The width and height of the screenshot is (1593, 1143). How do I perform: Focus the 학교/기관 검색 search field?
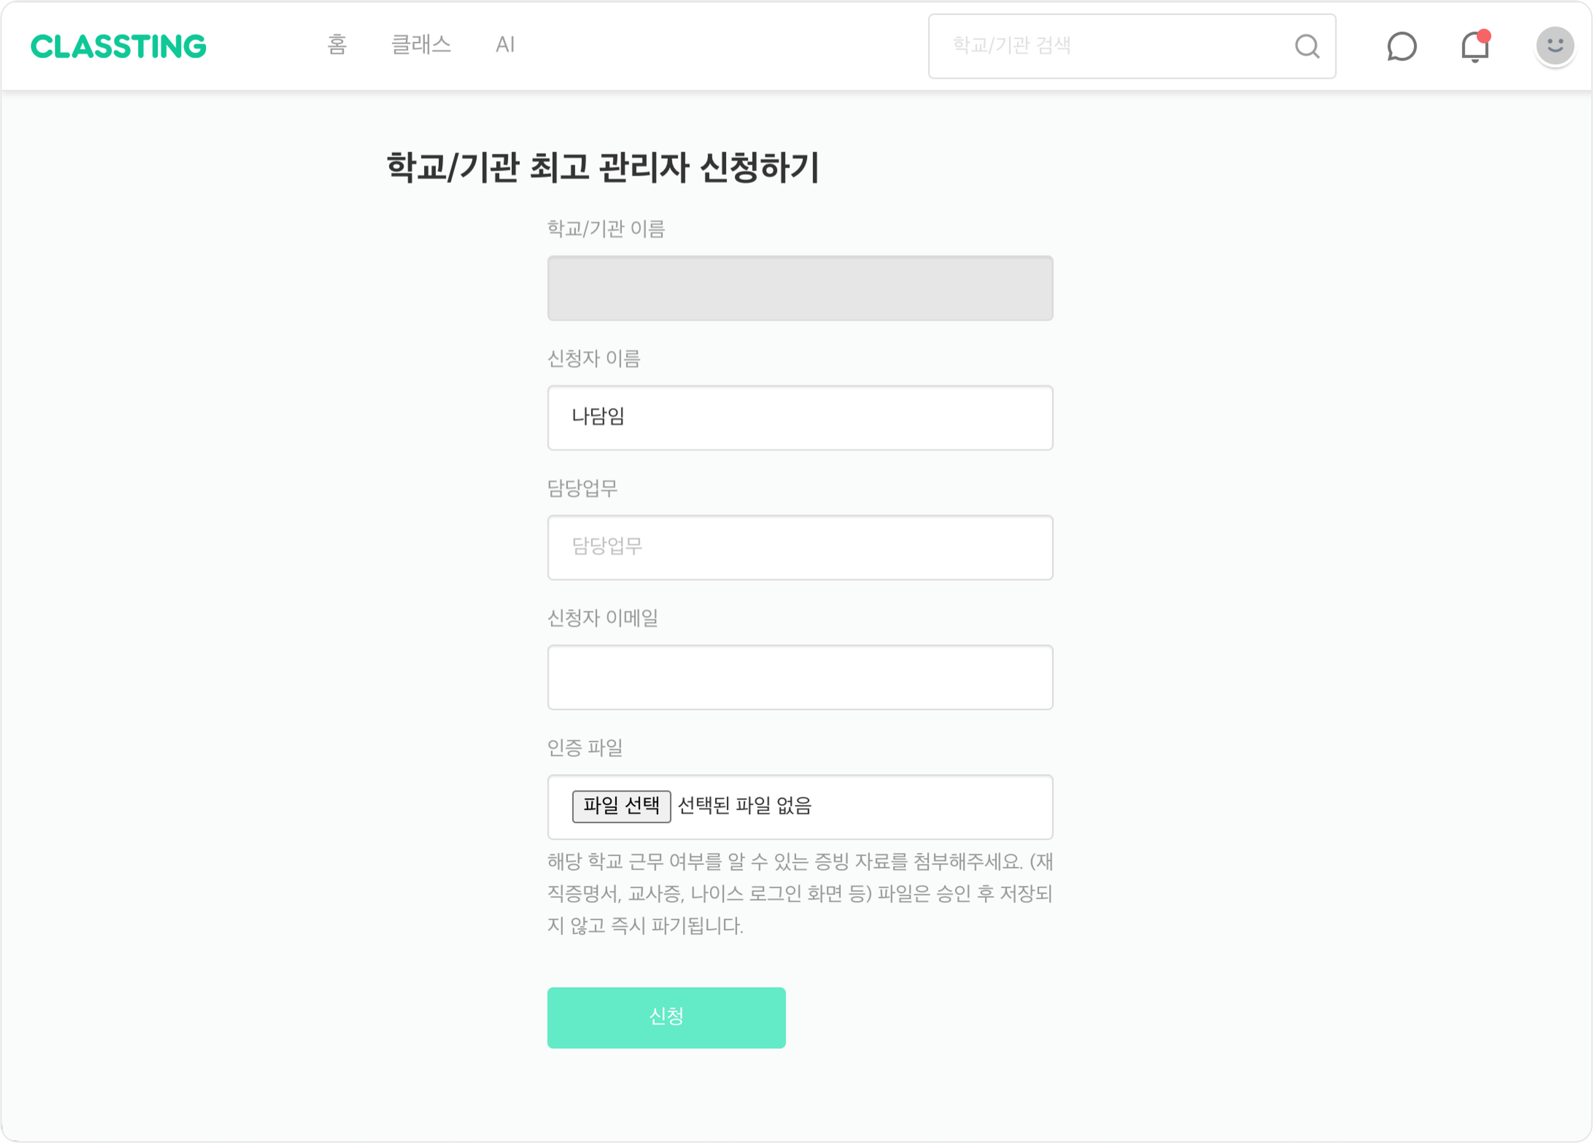pos(1131,46)
